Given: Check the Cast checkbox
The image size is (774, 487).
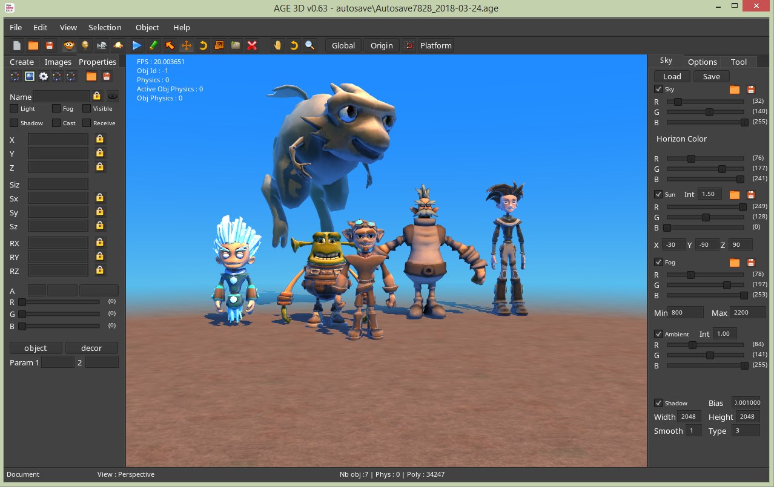Looking at the screenshot, I should (56, 123).
